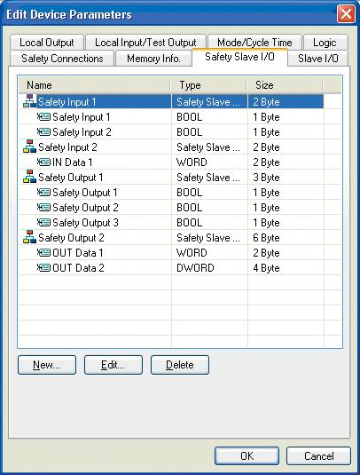The width and height of the screenshot is (360, 475).
Task: Close the Edit Device Parameters dialog
Action: point(346,14)
